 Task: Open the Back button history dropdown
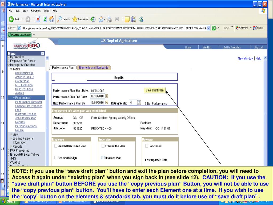pyautogui.click(x=22, y=19)
